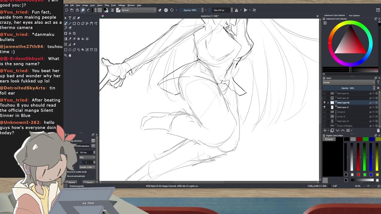Image resolution: width=381 pixels, height=214 pixels.
Task: Open brush blending mode Normal dropdown
Action: [x=138, y=10]
